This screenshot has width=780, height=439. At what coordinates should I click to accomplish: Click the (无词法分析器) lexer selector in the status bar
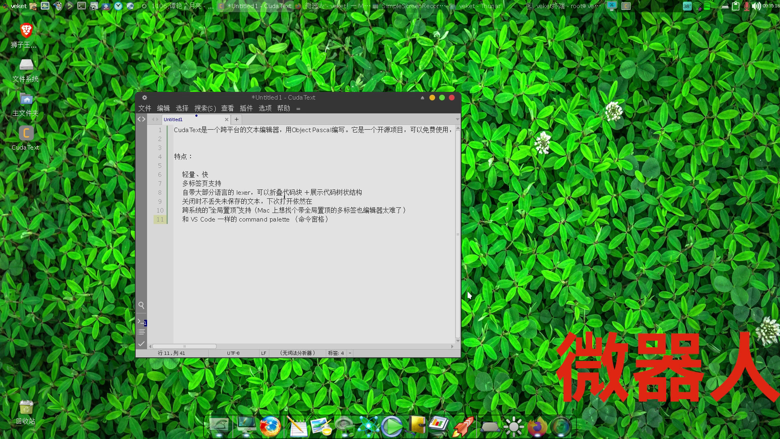pyautogui.click(x=297, y=353)
